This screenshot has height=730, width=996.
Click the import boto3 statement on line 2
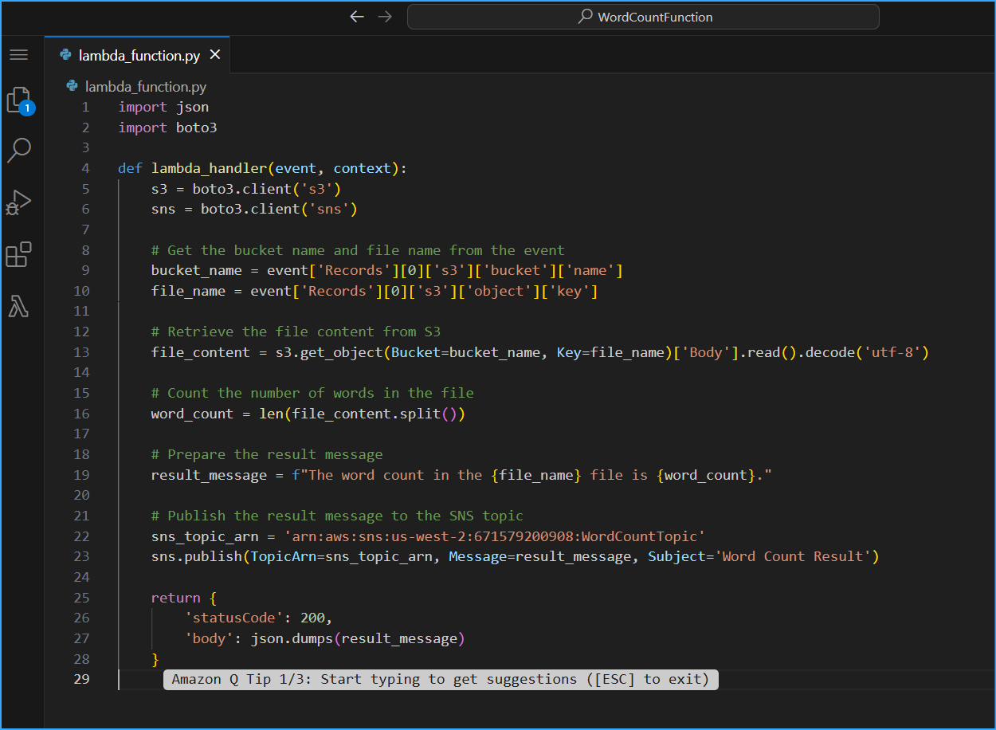click(167, 127)
